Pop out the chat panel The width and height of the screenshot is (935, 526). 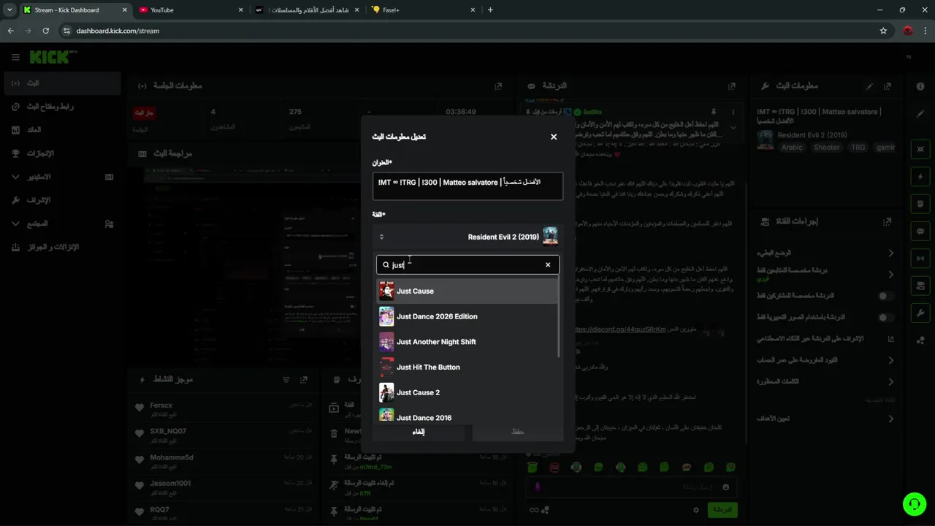732,86
